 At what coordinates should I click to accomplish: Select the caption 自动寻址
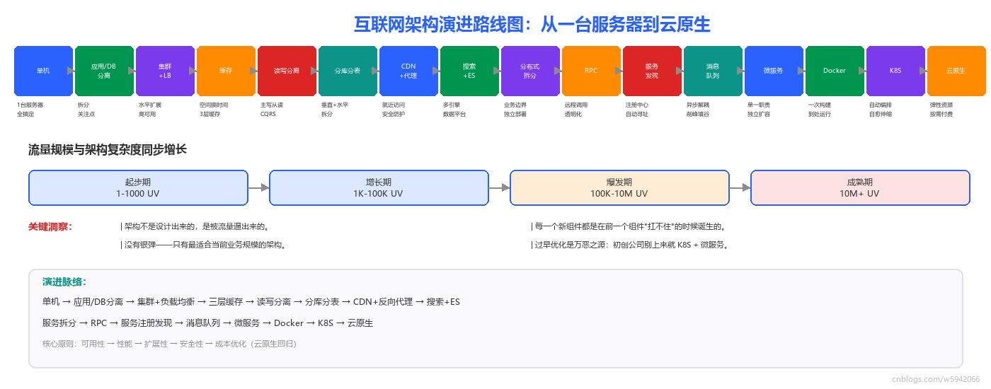pyautogui.click(x=637, y=114)
